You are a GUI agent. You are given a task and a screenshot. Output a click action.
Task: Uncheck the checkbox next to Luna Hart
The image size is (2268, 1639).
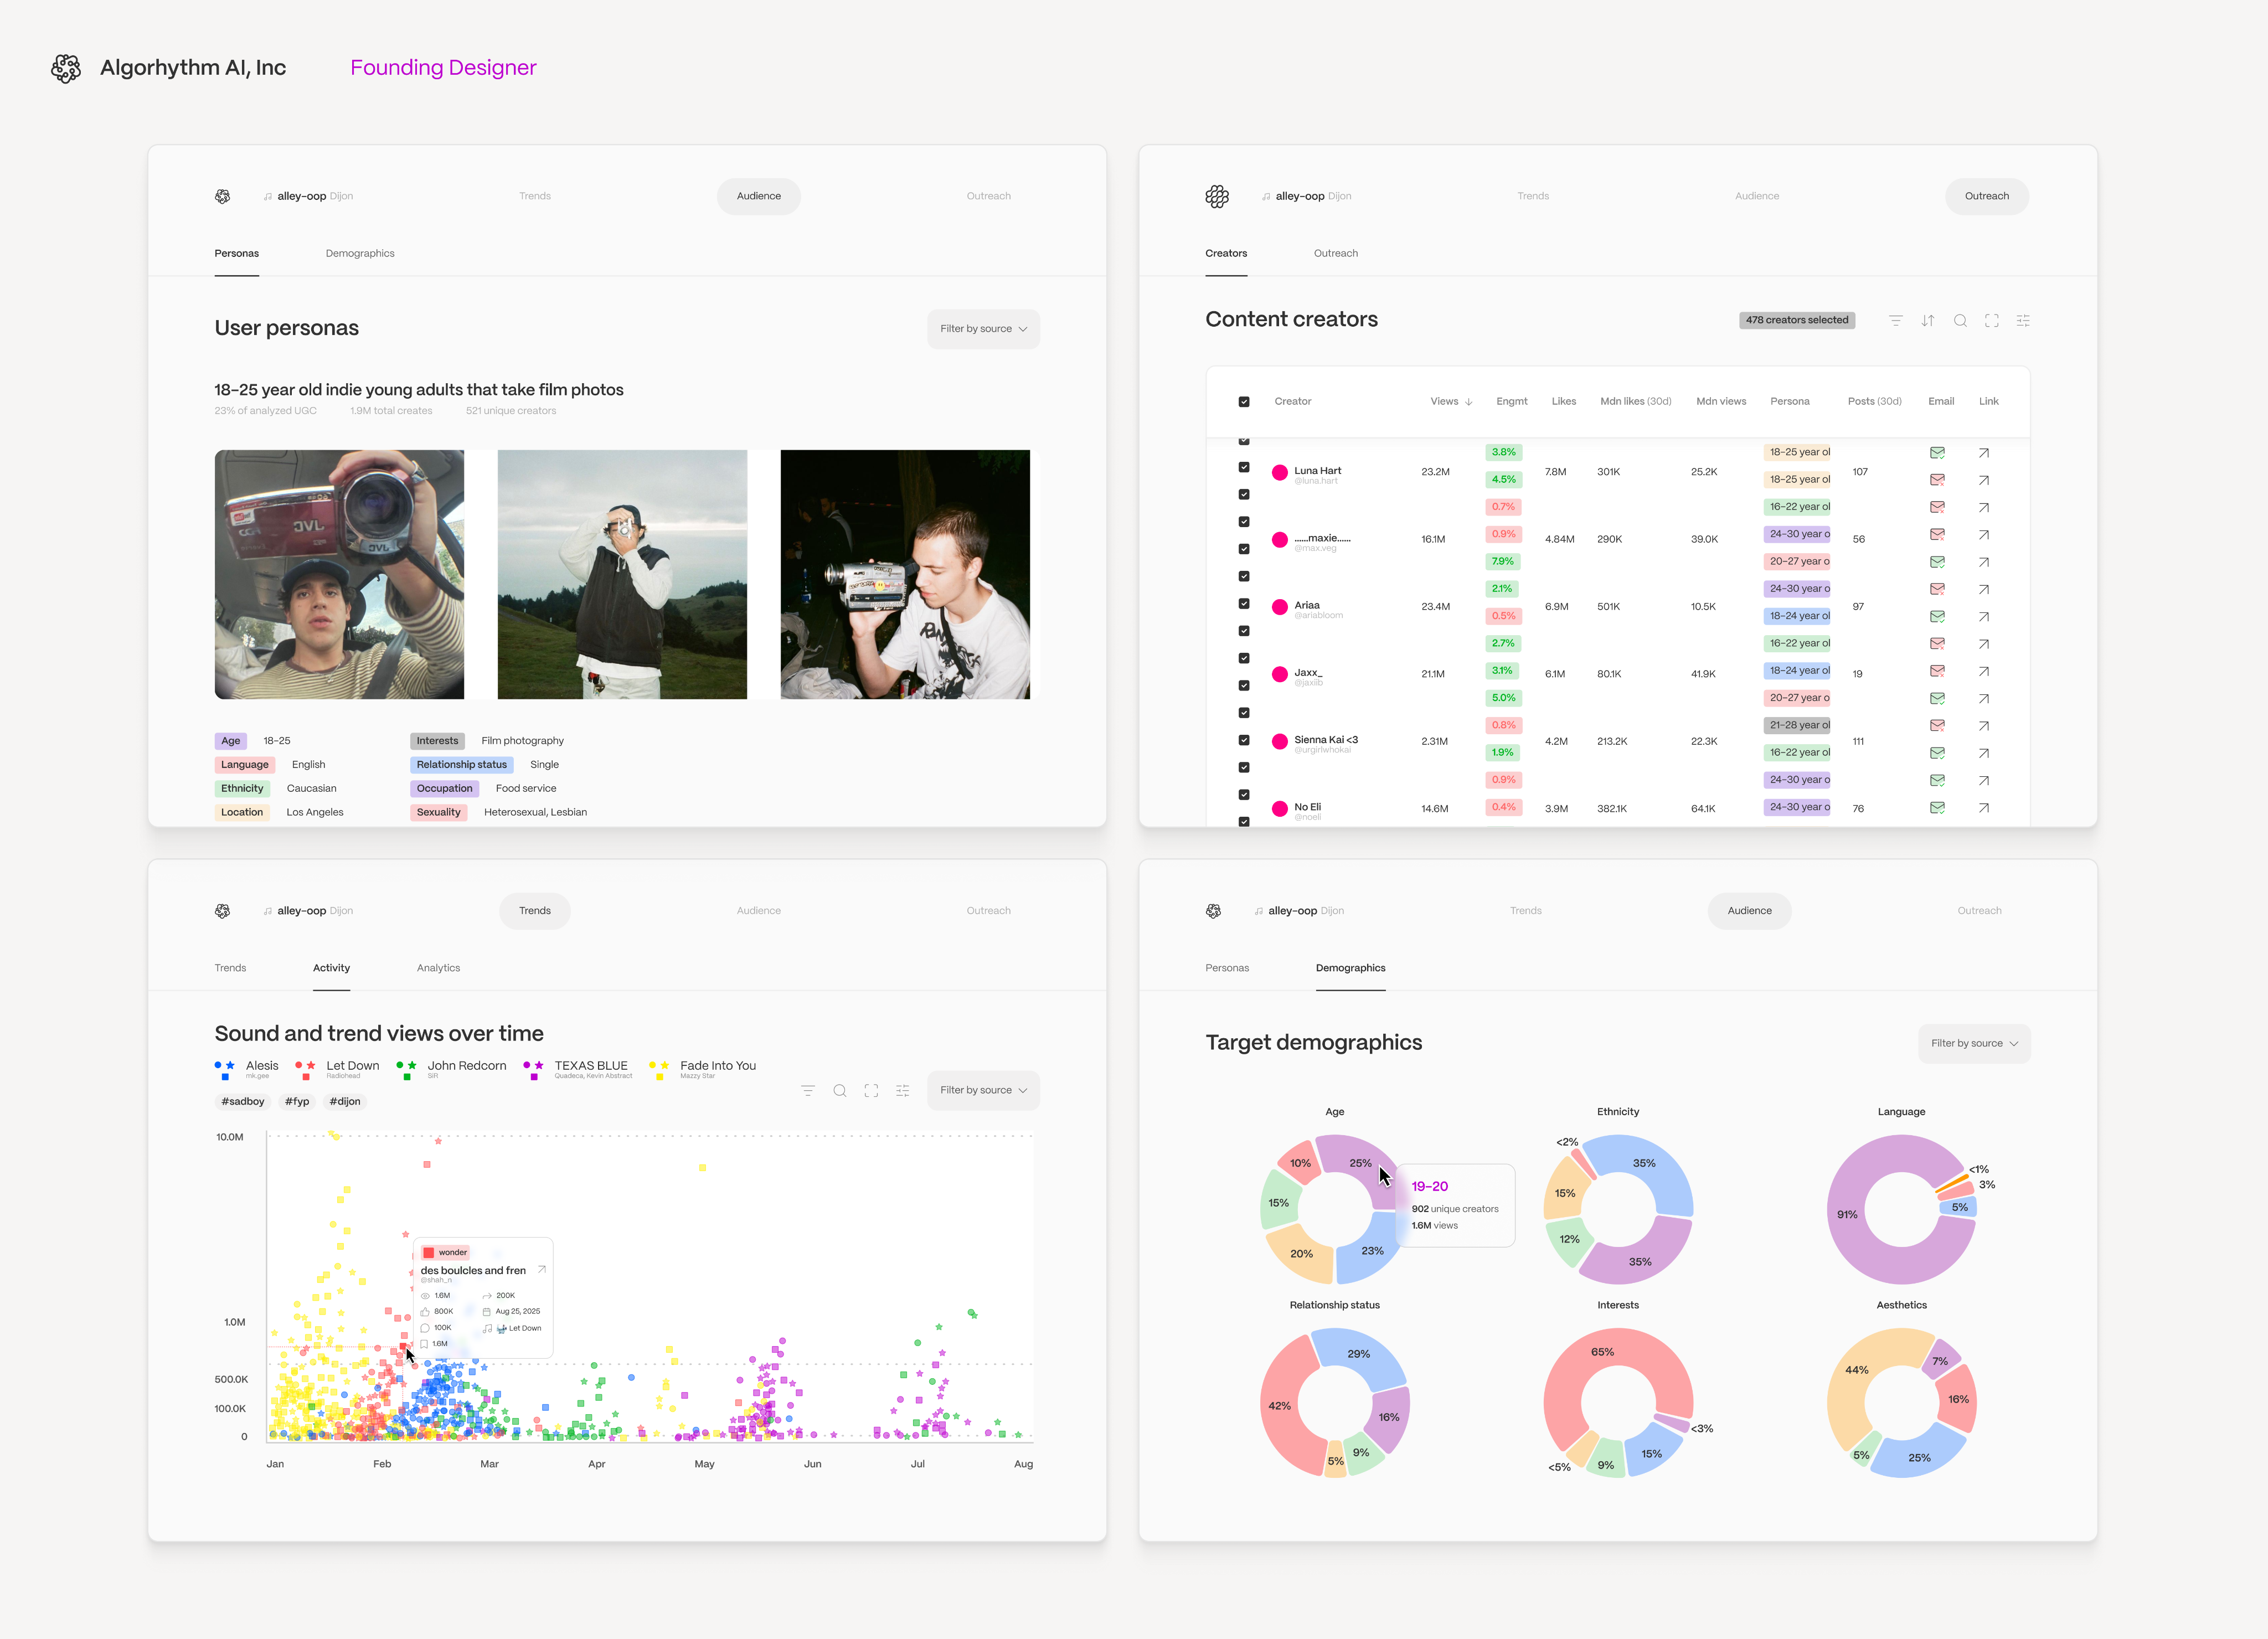(x=1244, y=467)
